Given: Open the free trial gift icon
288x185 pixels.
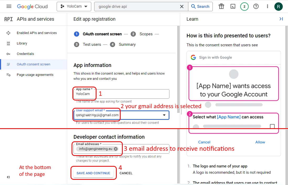Looking at the screenshot, I should pyautogui.click(x=221, y=6).
